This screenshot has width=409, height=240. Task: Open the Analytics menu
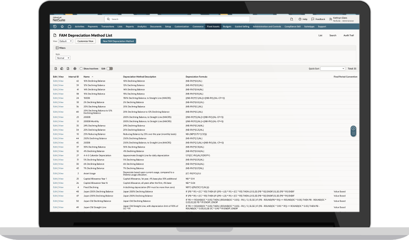(142, 27)
